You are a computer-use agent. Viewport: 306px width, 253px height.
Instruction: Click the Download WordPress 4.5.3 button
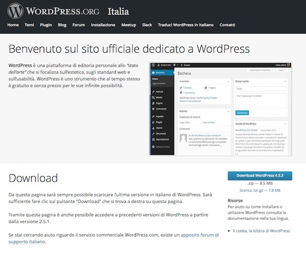tap(260, 176)
